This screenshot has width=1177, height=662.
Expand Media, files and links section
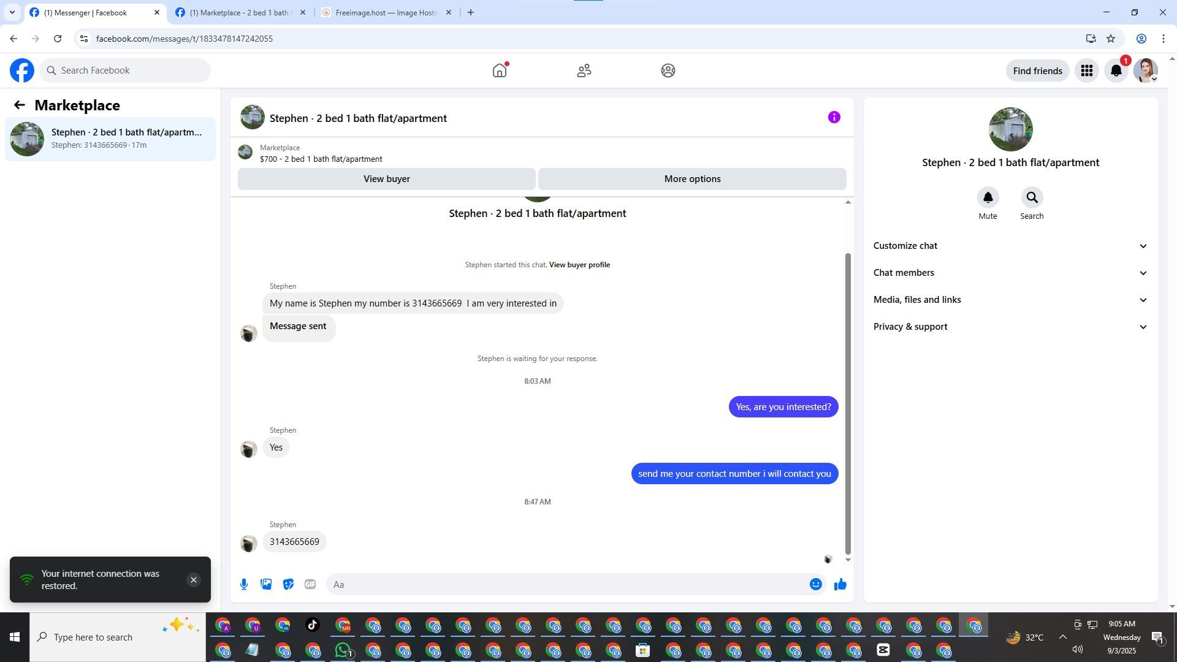(1010, 300)
